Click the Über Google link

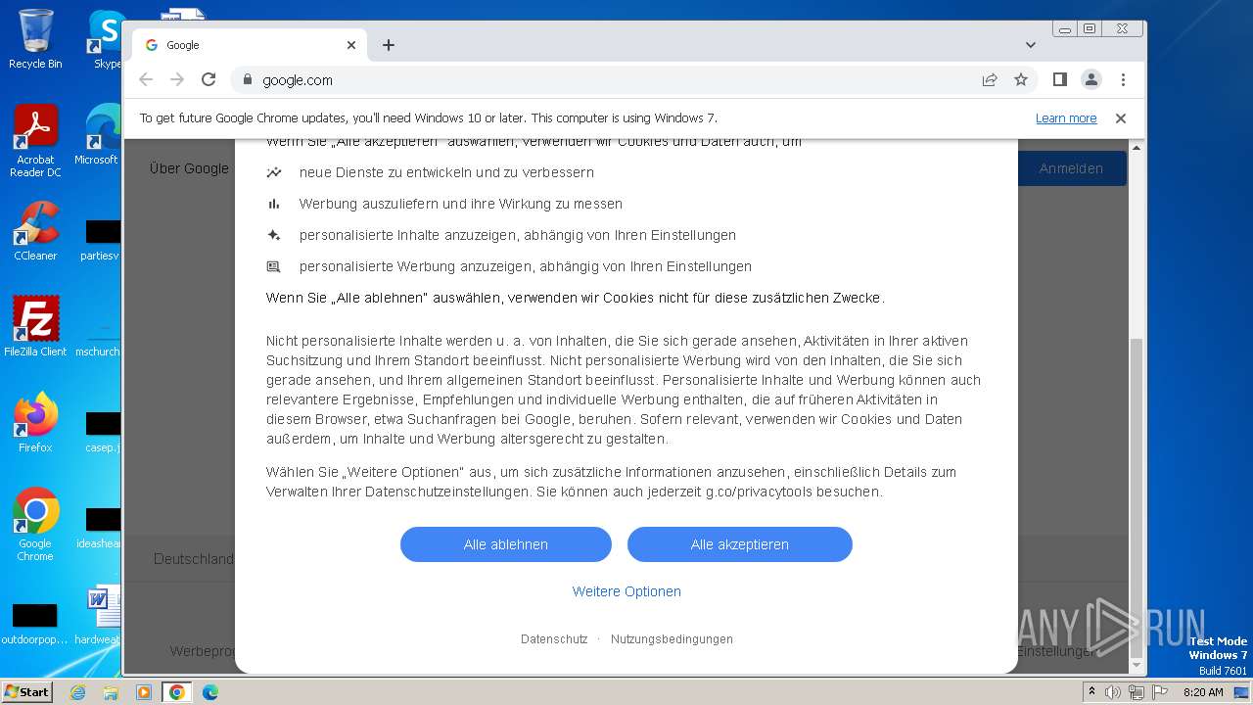click(189, 168)
